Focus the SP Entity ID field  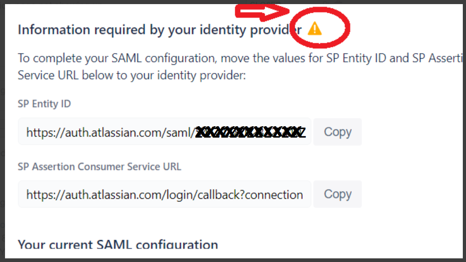pyautogui.click(x=164, y=132)
